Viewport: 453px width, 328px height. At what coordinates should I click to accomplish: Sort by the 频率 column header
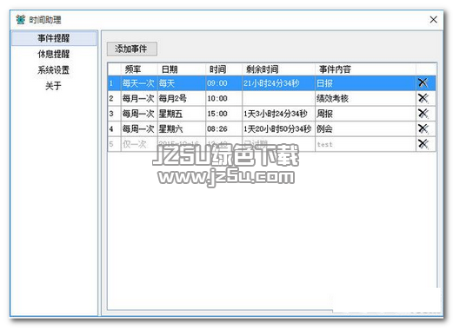pos(139,69)
